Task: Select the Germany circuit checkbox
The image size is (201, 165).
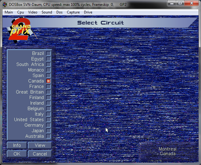Action: [x=48, y=125]
